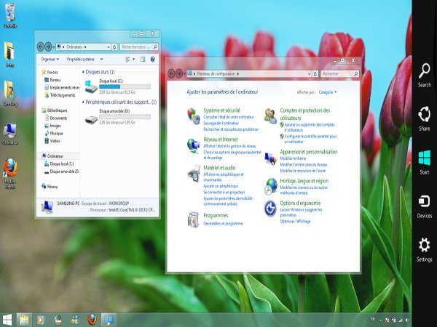Click the Windows Start button in taskbar
Viewport: 437px width, 327px height.
(7, 320)
